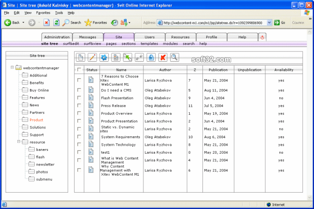Check the test1 row checkbox
The width and height of the screenshot is (314, 209).
coord(79,152)
